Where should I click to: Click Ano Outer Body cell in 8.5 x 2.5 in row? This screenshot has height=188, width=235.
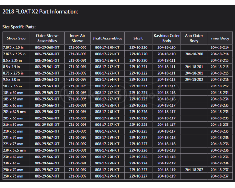(194, 67)
